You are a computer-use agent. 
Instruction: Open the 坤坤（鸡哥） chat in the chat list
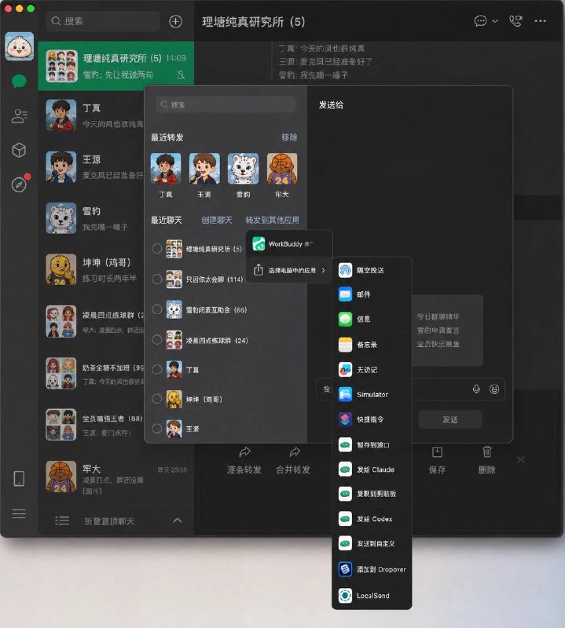[x=91, y=269]
